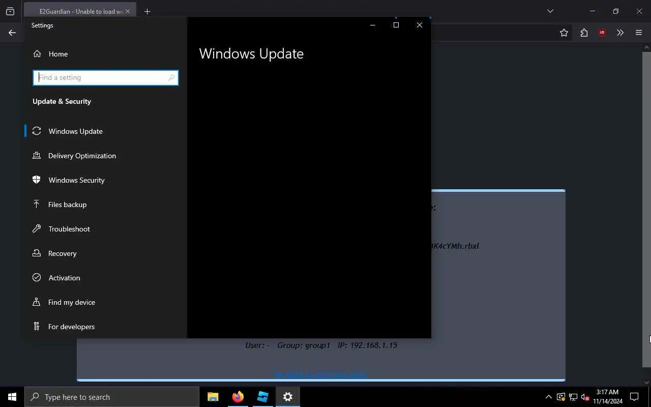Select Files backup in sidebar

[x=106, y=205]
